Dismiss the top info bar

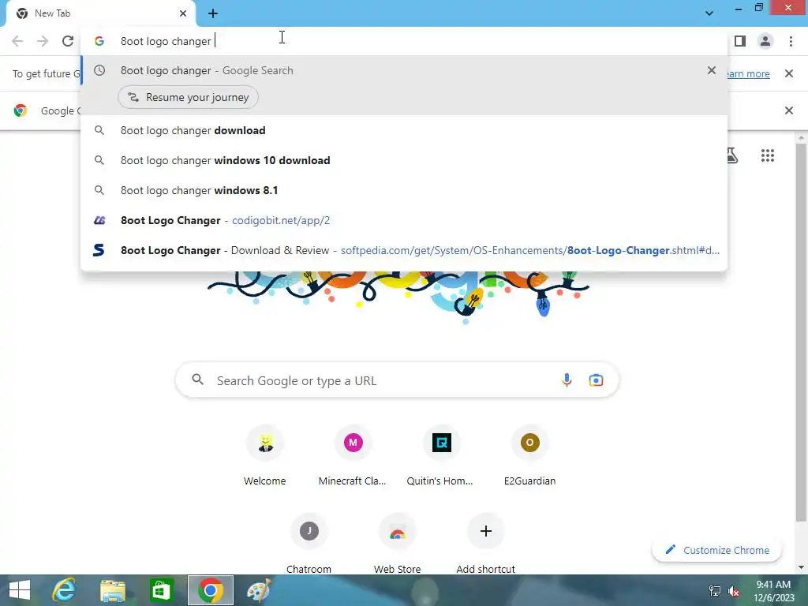789,73
